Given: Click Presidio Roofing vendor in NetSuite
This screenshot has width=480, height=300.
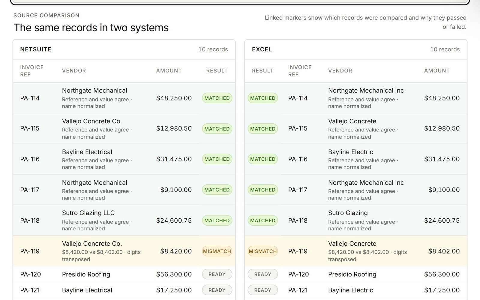Looking at the screenshot, I should (x=86, y=274).
